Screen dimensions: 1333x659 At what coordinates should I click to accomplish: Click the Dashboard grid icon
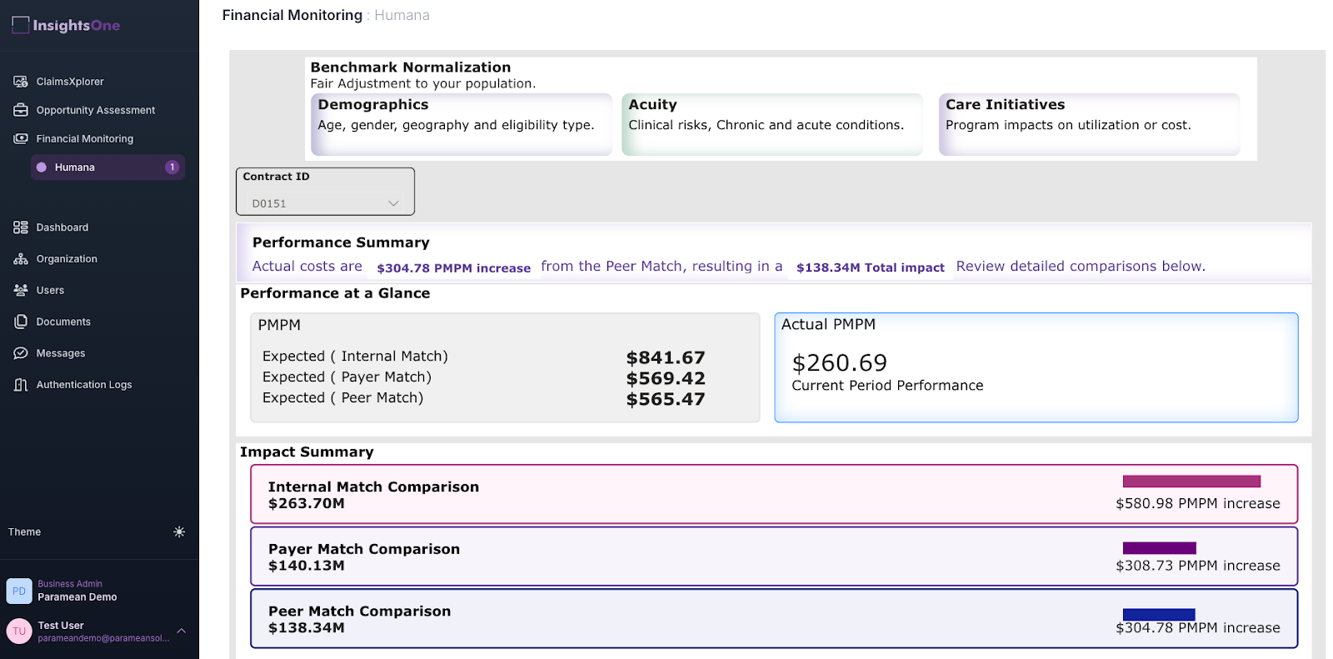pyautogui.click(x=21, y=227)
